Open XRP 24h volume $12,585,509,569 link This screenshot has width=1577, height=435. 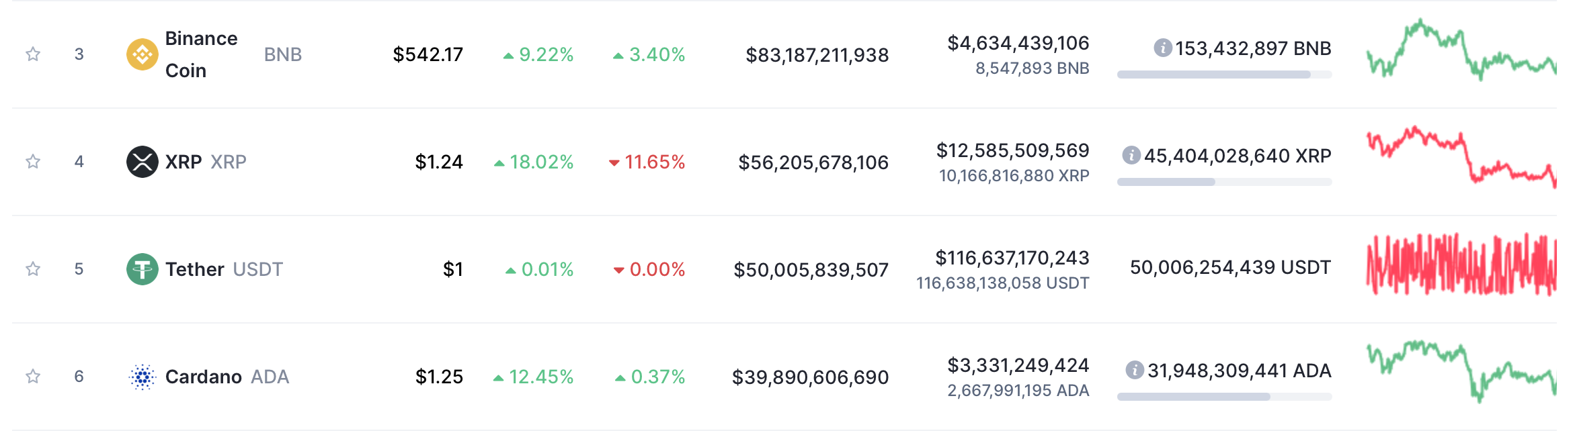(x=1012, y=150)
